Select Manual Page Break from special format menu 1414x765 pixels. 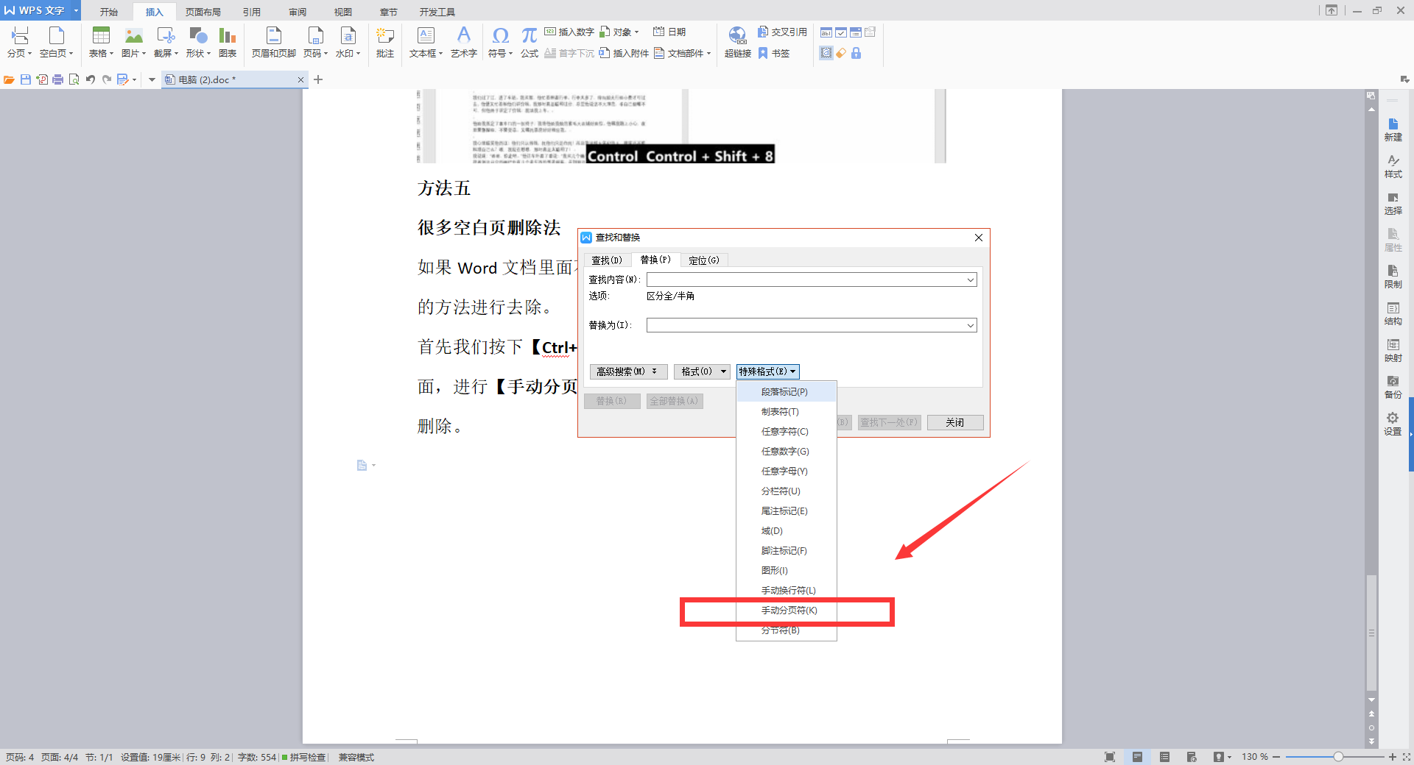tap(789, 611)
